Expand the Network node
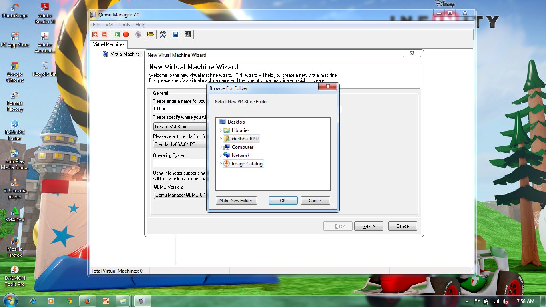Viewport: 546px width, 307px height. click(221, 155)
